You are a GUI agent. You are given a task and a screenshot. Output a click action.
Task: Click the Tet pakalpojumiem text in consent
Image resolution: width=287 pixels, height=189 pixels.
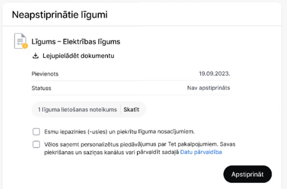pos(193,144)
